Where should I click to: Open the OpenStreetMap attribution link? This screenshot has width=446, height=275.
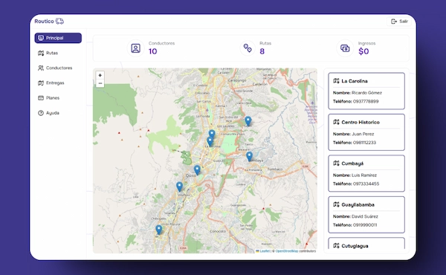287,251
